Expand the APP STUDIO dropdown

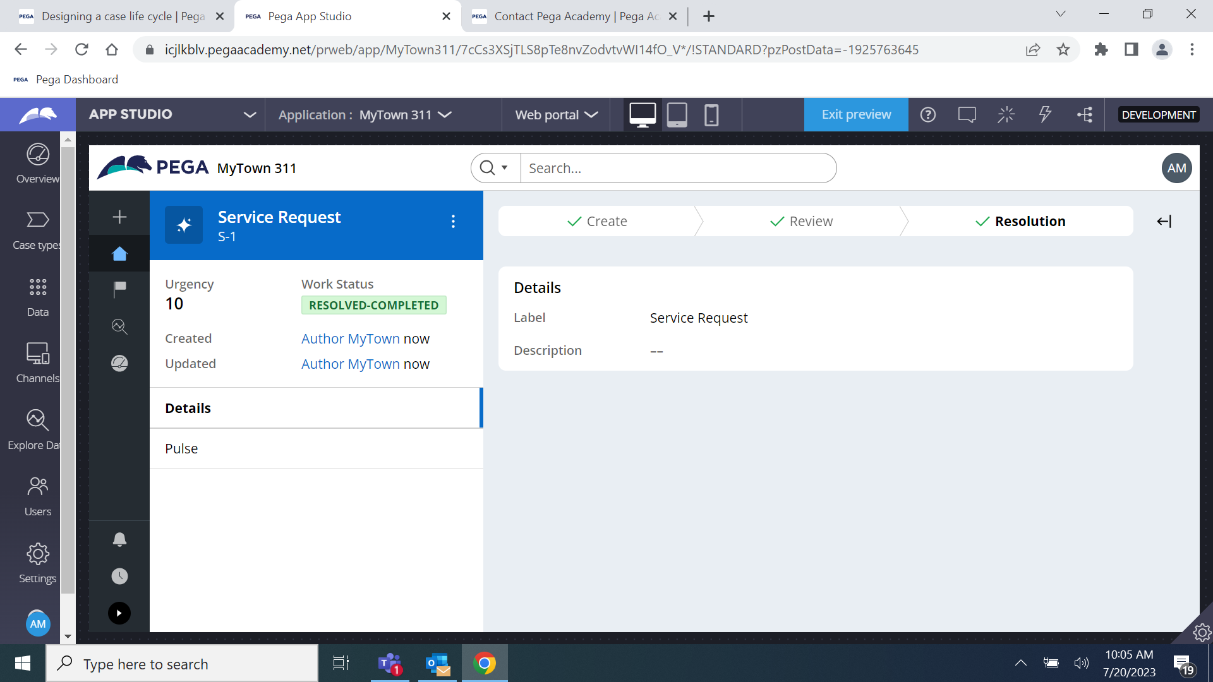pos(250,115)
